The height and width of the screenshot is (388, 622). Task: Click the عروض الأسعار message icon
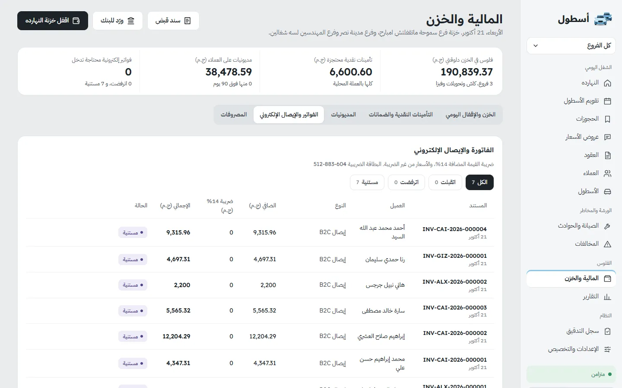pyautogui.click(x=607, y=137)
